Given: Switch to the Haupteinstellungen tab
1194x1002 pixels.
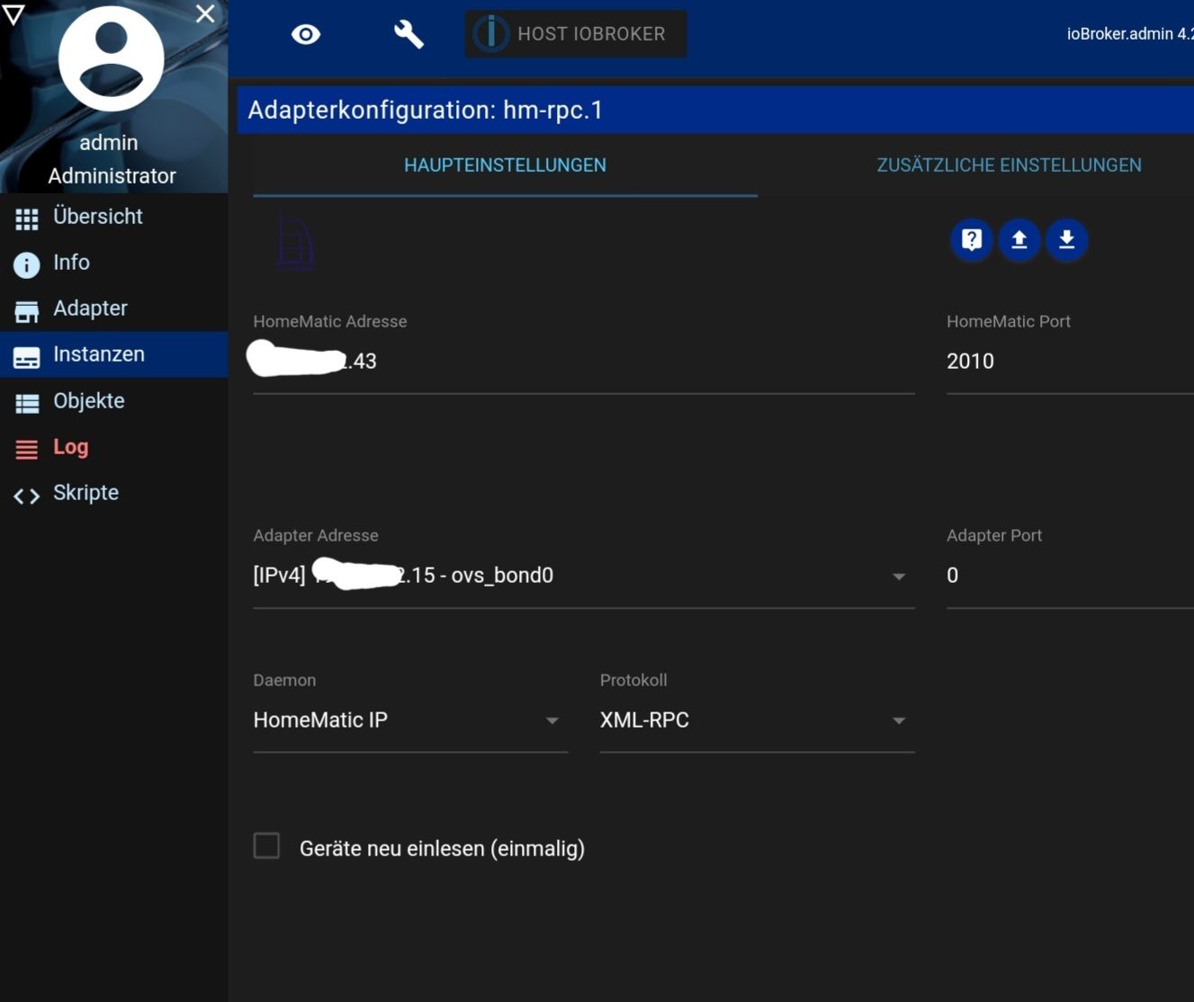Looking at the screenshot, I should point(505,166).
